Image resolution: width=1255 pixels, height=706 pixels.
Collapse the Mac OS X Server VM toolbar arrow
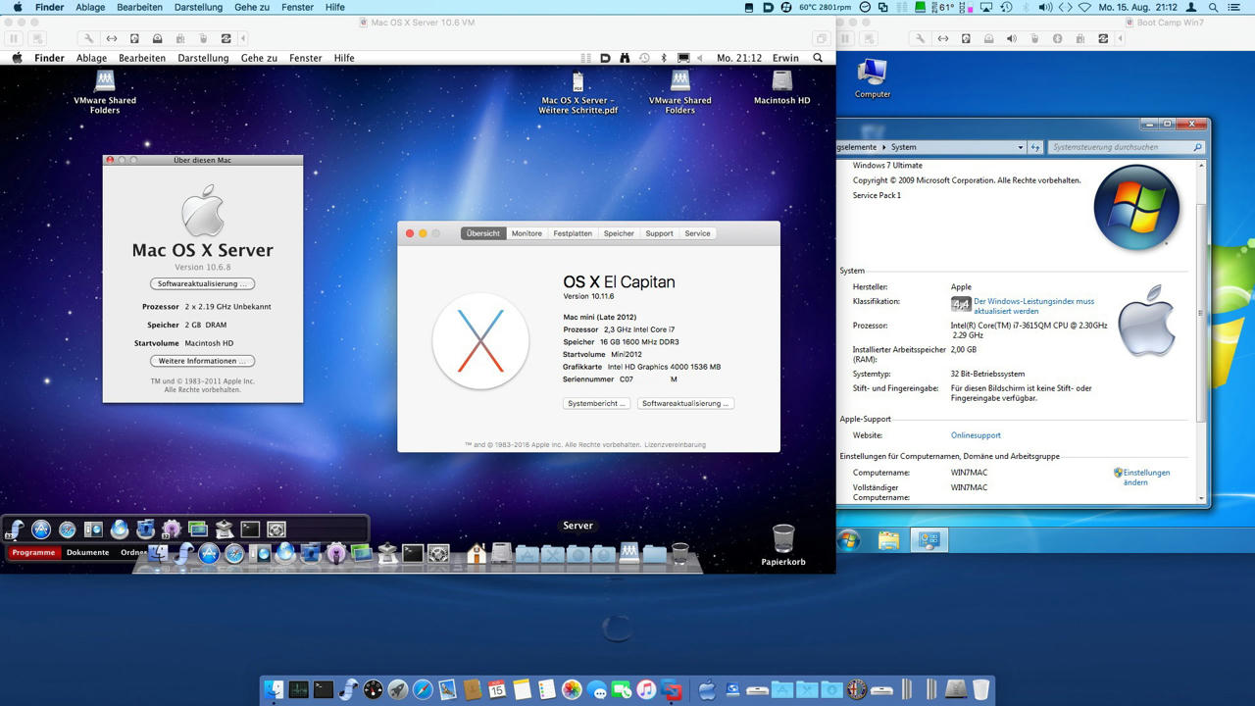click(243, 38)
